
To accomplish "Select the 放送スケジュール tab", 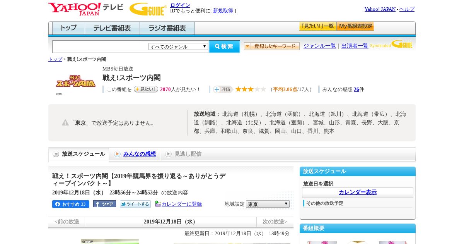I will [x=79, y=154].
